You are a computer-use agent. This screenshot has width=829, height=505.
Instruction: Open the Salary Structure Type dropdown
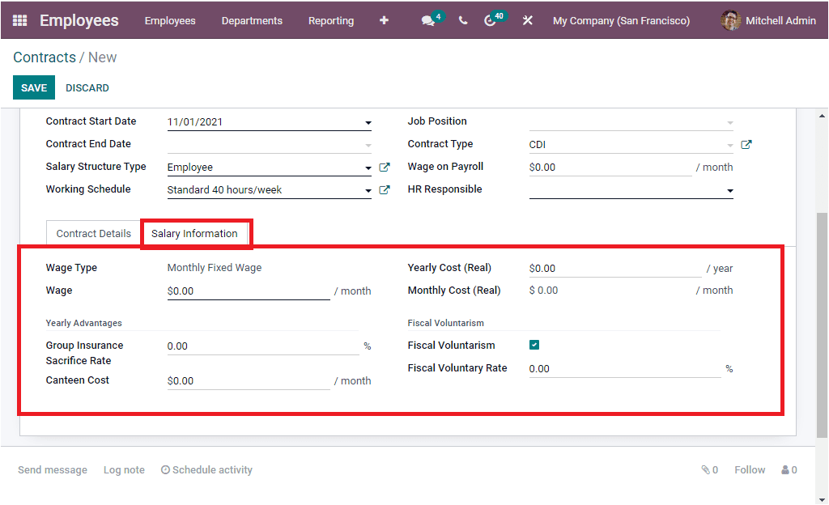point(368,167)
